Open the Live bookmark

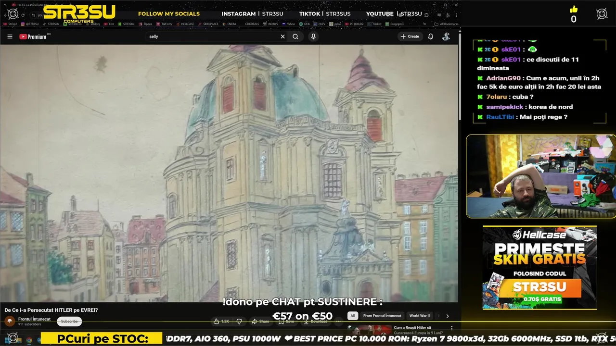click(x=109, y=24)
